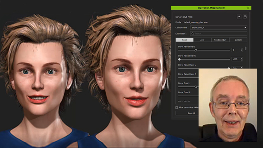Click the Brow Raise Outer R label
Viewport: 263px width, 148px height.
coord(187,74)
